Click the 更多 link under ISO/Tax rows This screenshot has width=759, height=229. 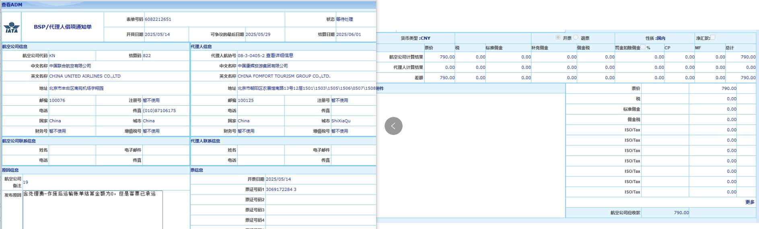tap(749, 202)
